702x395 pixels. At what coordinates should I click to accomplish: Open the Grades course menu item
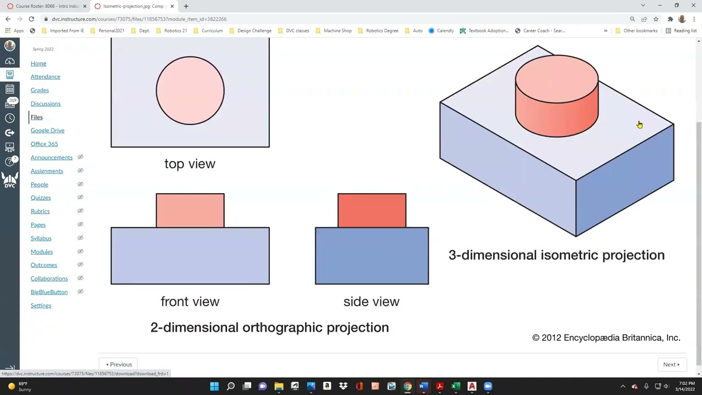39,90
